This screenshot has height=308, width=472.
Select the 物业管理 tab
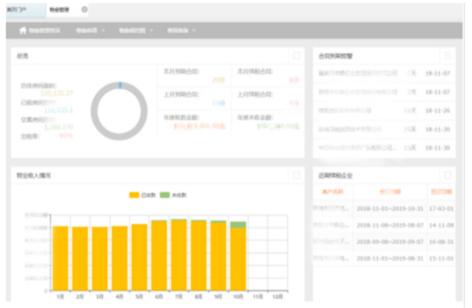click(59, 10)
